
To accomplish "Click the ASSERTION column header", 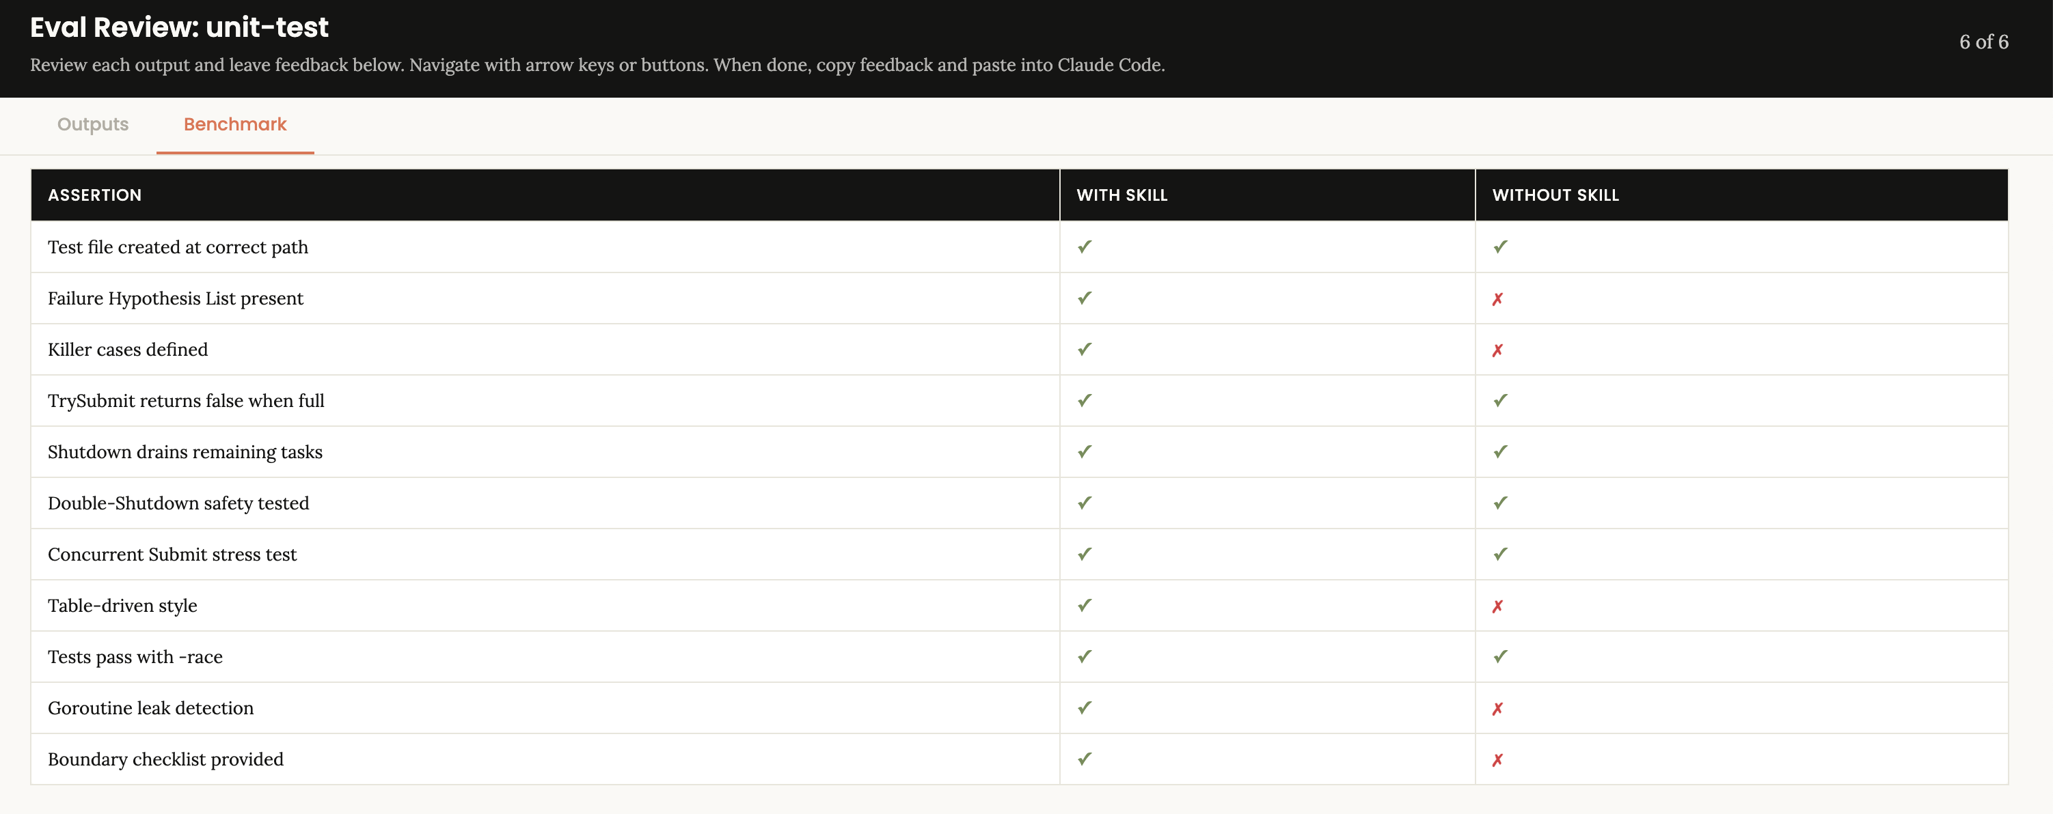I will pyautogui.click(x=95, y=195).
